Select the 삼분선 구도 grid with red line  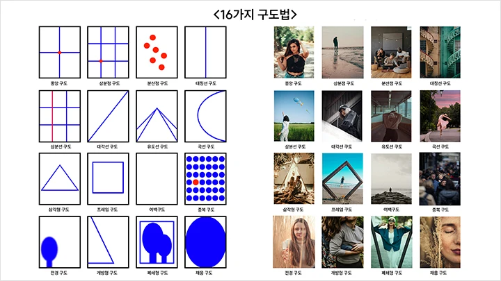coord(60,117)
